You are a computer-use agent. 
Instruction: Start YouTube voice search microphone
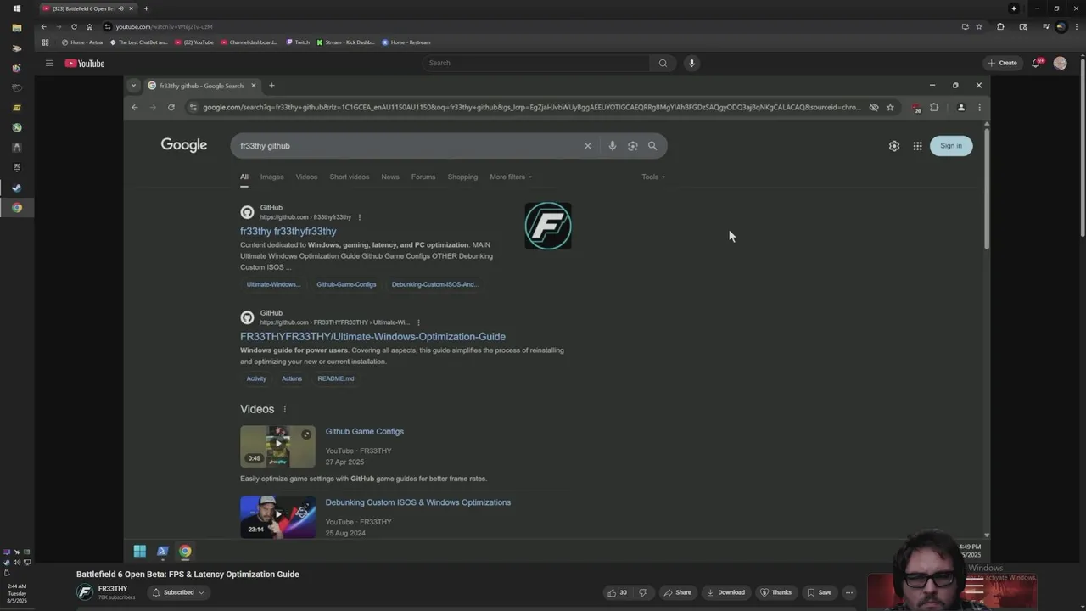(691, 63)
